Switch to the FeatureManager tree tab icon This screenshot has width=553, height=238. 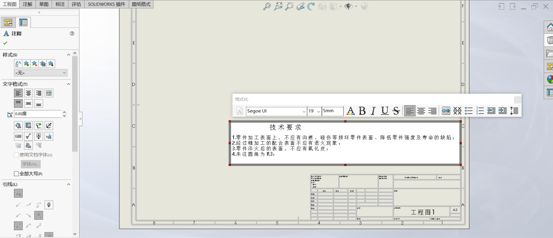point(8,23)
